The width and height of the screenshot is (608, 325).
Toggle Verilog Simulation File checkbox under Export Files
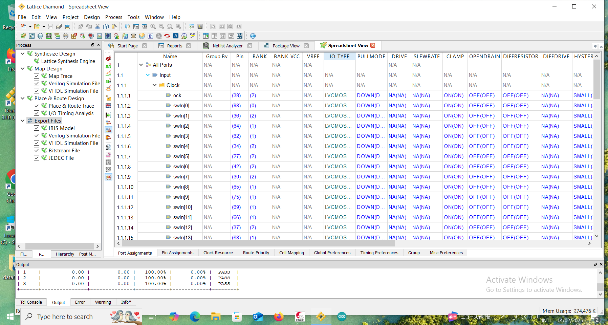pos(37,136)
